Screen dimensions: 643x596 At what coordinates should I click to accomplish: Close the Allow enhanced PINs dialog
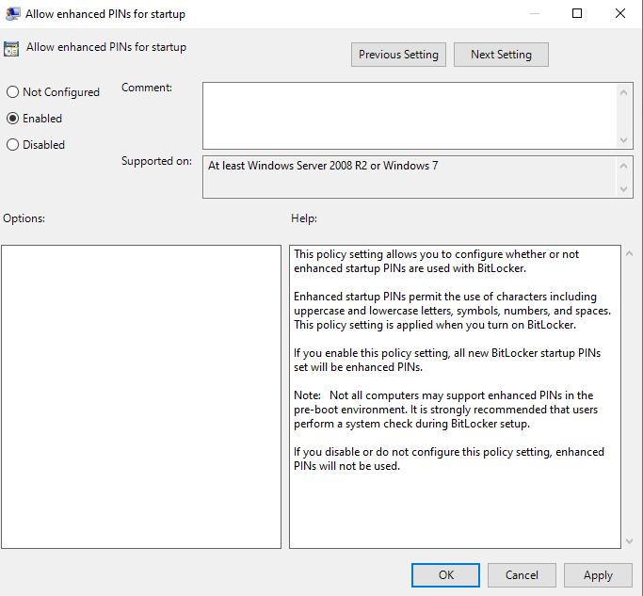click(620, 13)
